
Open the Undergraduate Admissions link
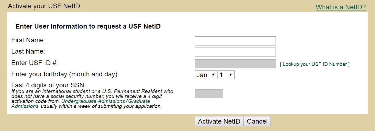(x=93, y=101)
